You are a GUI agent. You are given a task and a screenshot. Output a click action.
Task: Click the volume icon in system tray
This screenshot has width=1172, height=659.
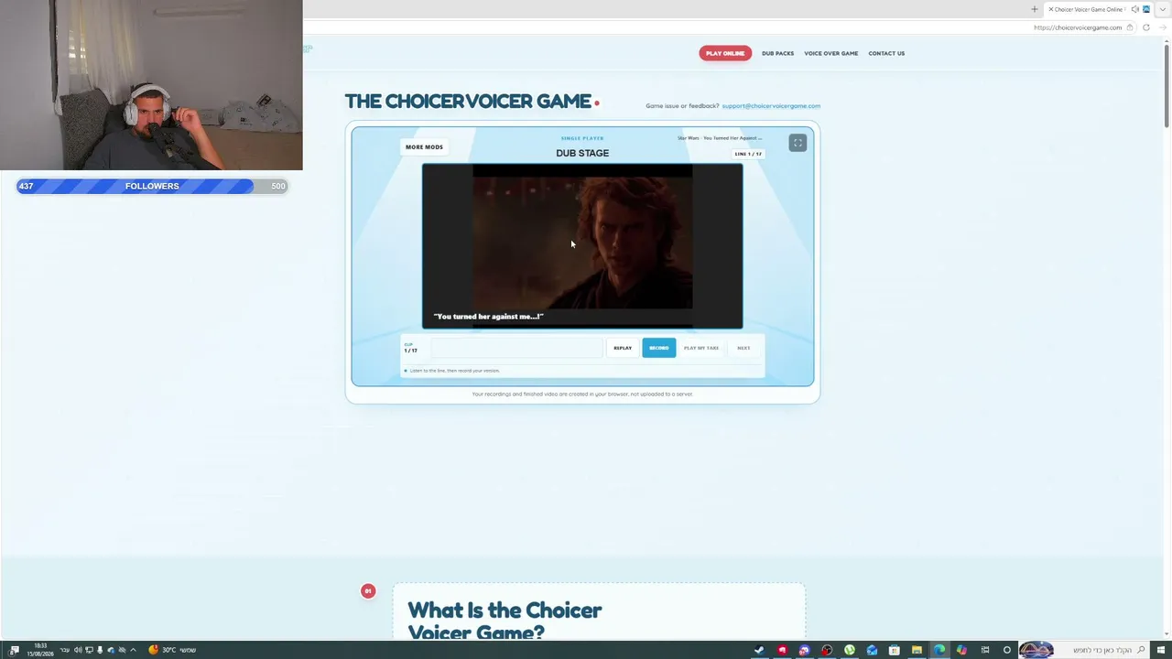(78, 650)
